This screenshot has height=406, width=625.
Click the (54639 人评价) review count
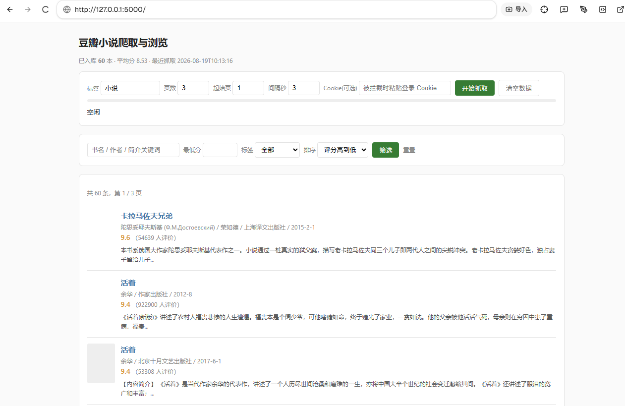[156, 238]
